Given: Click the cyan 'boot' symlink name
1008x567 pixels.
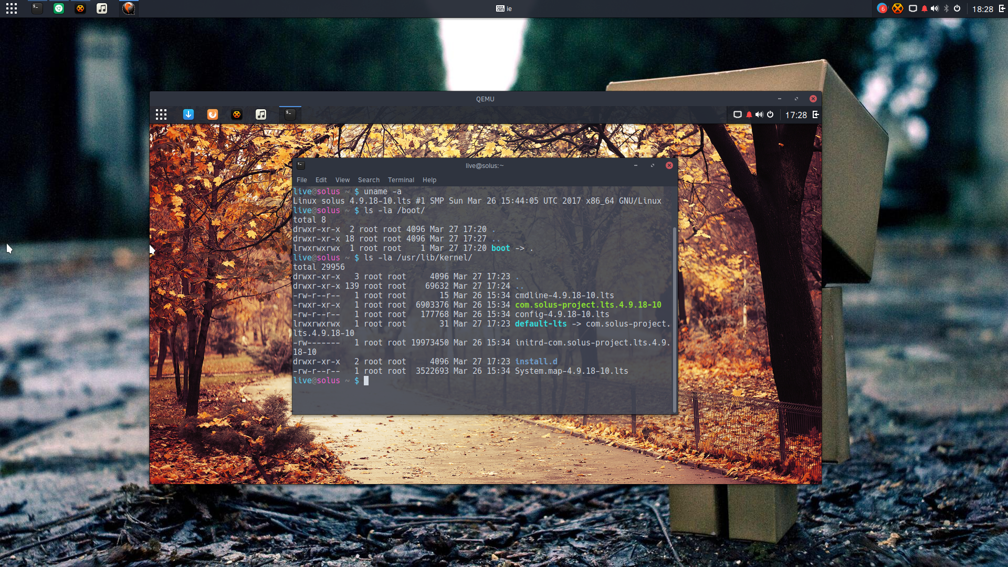Looking at the screenshot, I should tap(501, 248).
